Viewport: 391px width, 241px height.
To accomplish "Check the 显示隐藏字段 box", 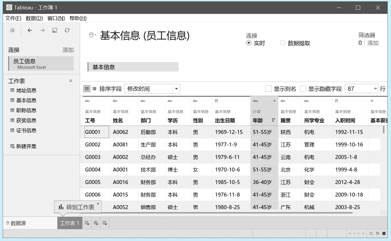I will (303, 89).
